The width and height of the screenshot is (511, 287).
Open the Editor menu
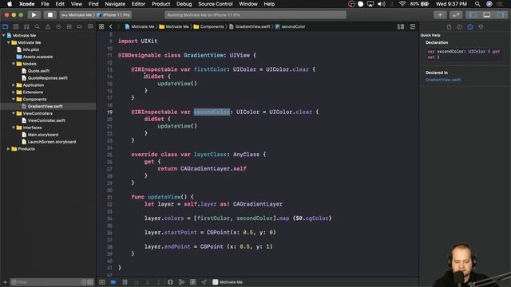[x=138, y=4]
